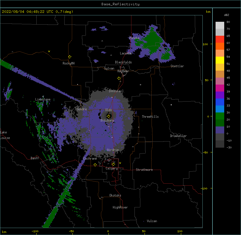Click the Banff label
This screenshot has width=241, height=235.
[x=35, y=158]
